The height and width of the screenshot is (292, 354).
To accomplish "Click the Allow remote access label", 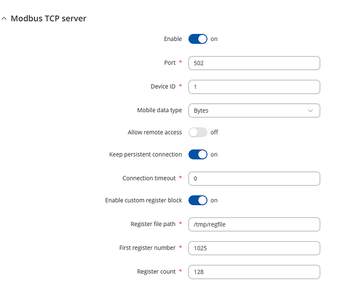I will 155,133.
